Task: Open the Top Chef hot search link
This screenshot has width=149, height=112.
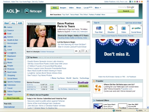Action: [x=65, y=15]
